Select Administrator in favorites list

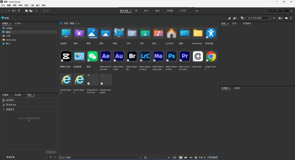coord(29,40)
